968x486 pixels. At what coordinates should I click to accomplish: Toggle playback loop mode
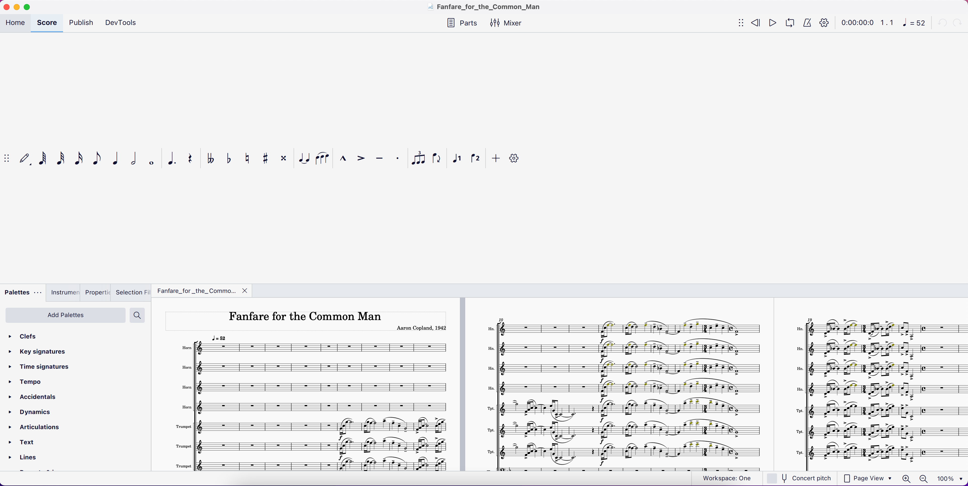(x=790, y=22)
